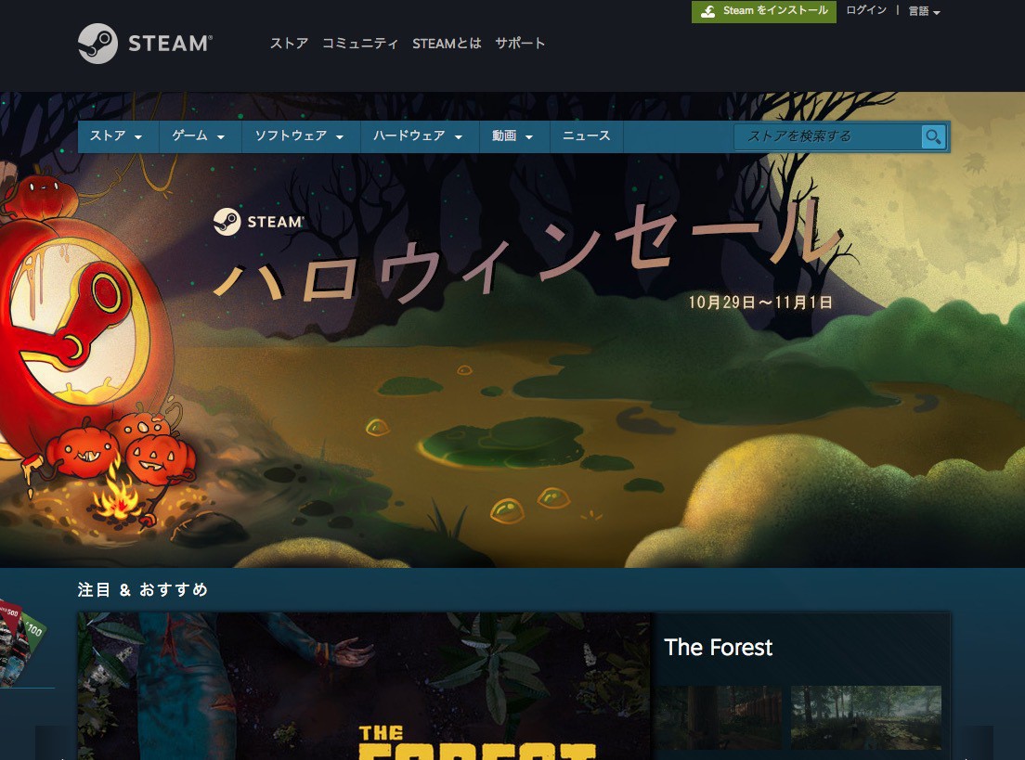
Task: Click the 注目 & おすすめ heading
Action: pos(142,590)
